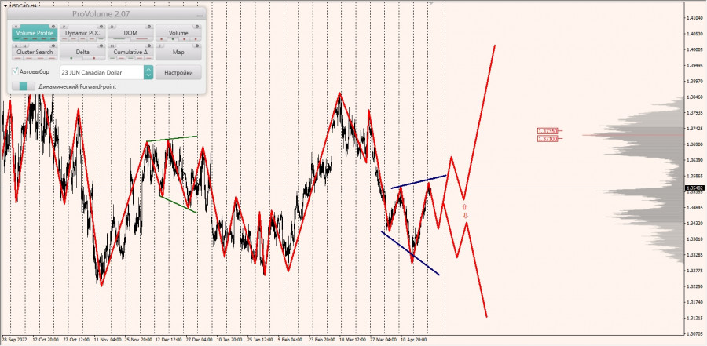Screen dimensions: 707x346
Task: Click the 1.40005 price scale label
Action: (x=696, y=49)
